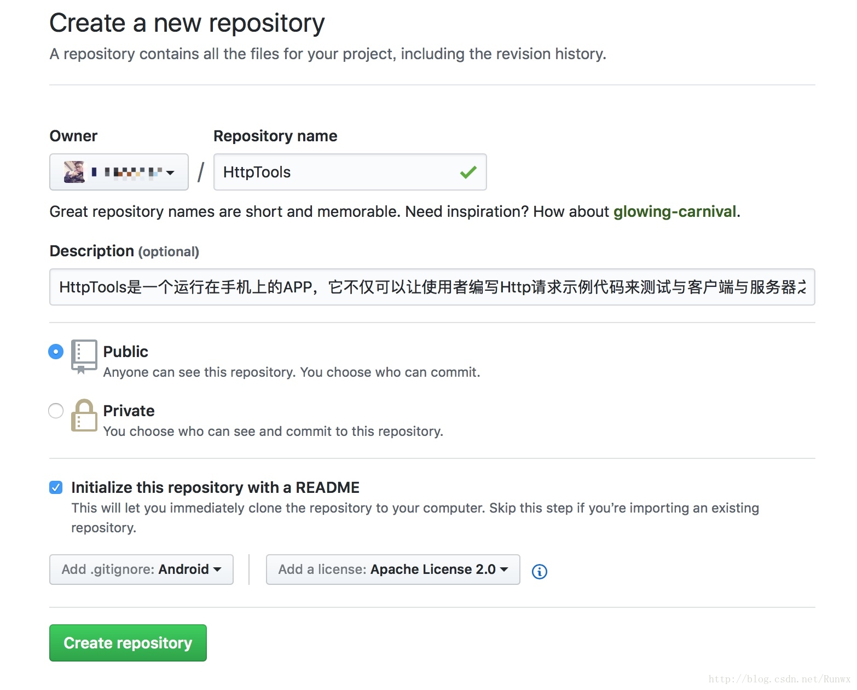The height and width of the screenshot is (690, 857).
Task: Open the Add .gitignore Android dropdown
Action: point(141,570)
